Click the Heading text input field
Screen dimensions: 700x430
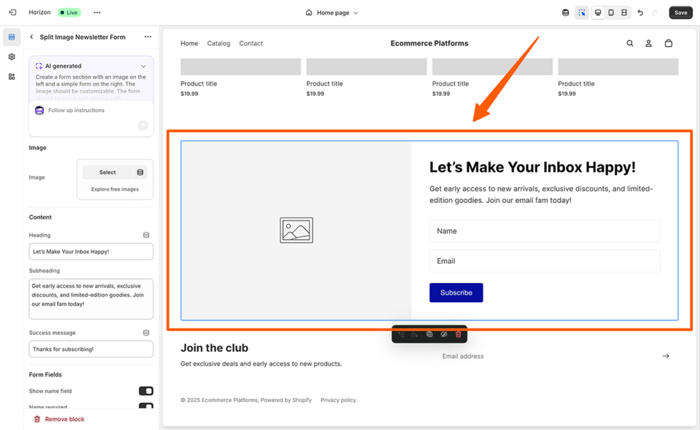[x=91, y=252]
